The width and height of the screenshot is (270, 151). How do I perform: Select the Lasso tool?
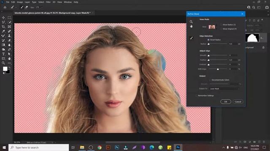[3, 22]
